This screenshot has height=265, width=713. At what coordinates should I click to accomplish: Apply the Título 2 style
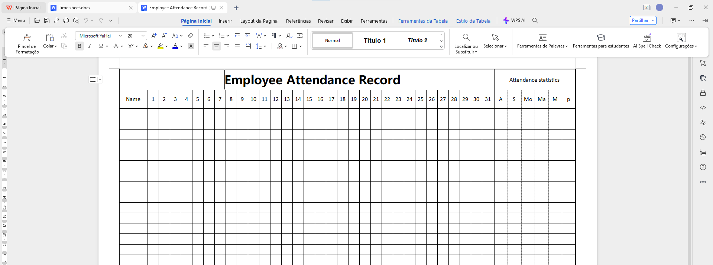coord(417,40)
